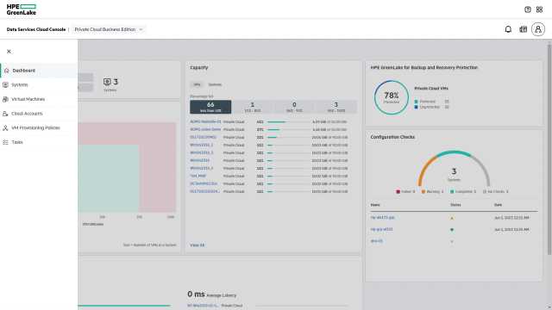Viewport: 552px width, 310px height.
Task: Click the announcements icon beside the bell
Action: click(x=524, y=29)
